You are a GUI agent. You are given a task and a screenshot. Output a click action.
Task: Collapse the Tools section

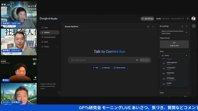[187, 93]
